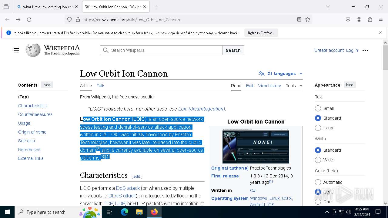Click Log in link
This screenshot has width=388, height=218.
(x=352, y=50)
